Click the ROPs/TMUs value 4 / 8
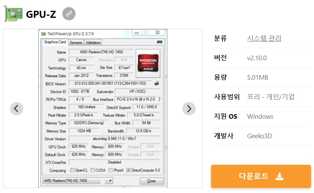Image resolution: width=314 pixels, height=193 pixels. point(80,99)
